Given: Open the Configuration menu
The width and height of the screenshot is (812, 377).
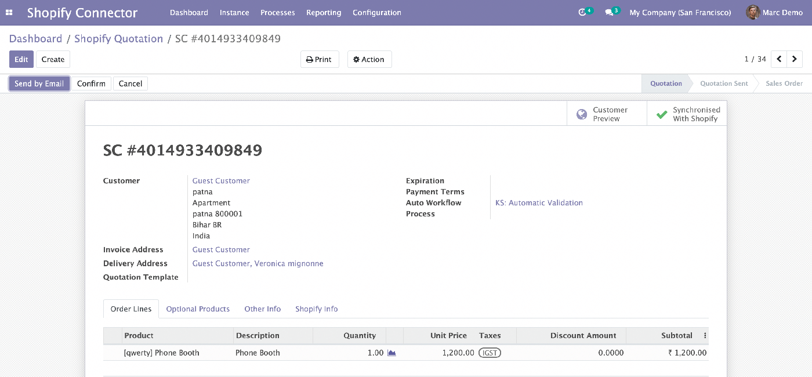Looking at the screenshot, I should (x=377, y=12).
